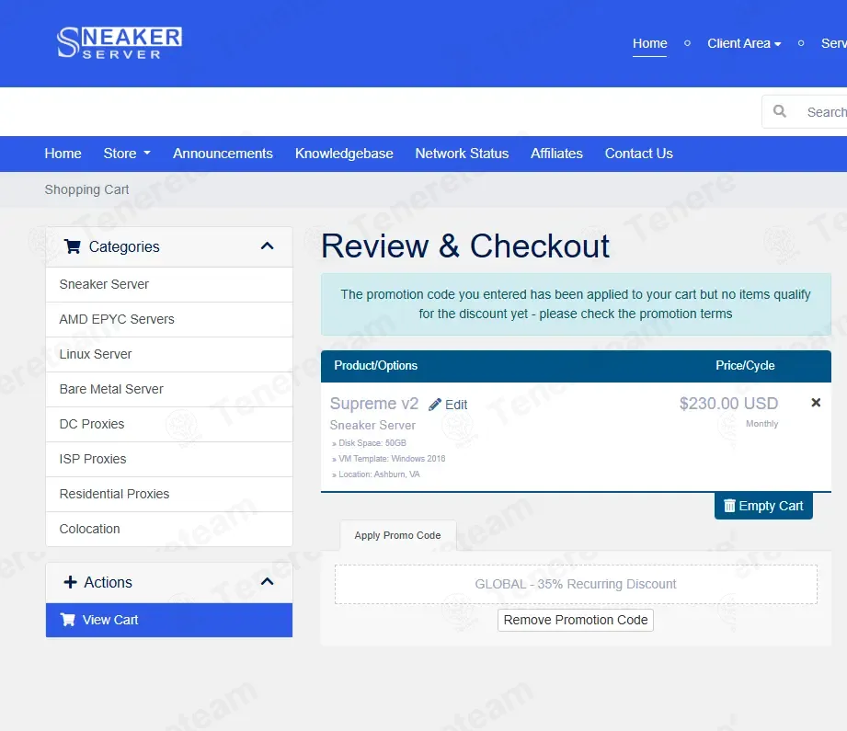Click the pencil Edit icon for Supreme v2
The height and width of the screenshot is (731, 847).
coord(435,405)
